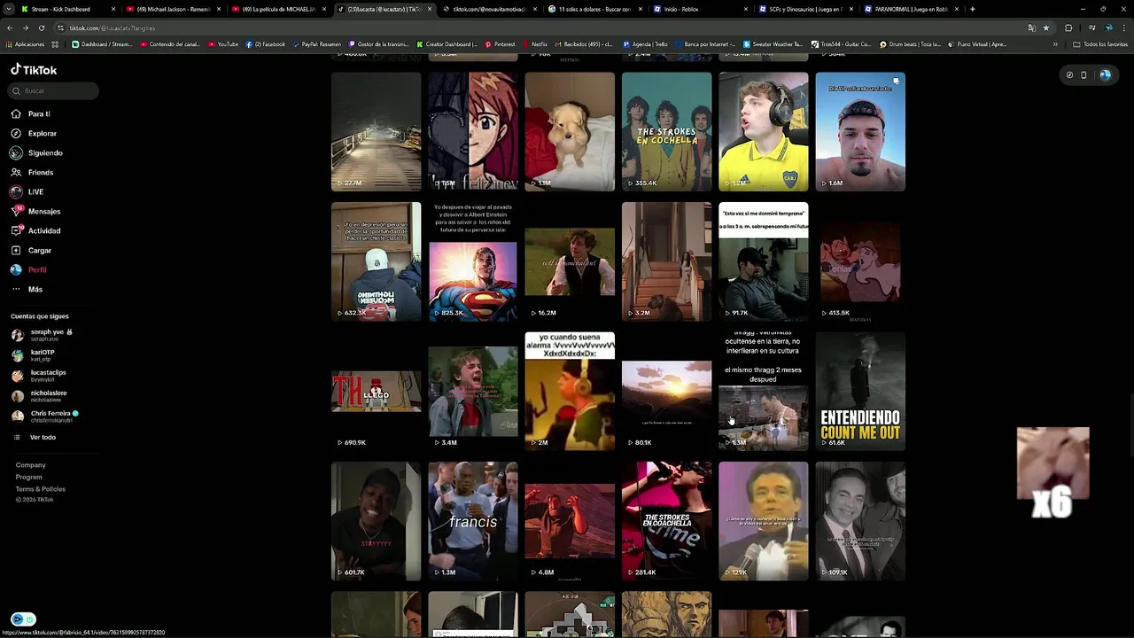Open the 'francis' video thumbnail
Image resolution: width=1134 pixels, height=638 pixels.
pos(473,521)
